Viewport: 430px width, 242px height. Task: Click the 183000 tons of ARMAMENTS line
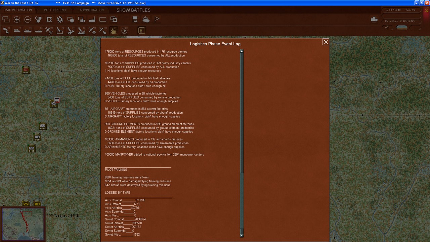click(x=144, y=139)
